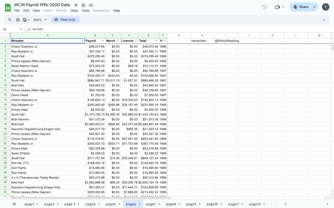Hide the menus with collapse chevron
334x208 pixels.
324,20
